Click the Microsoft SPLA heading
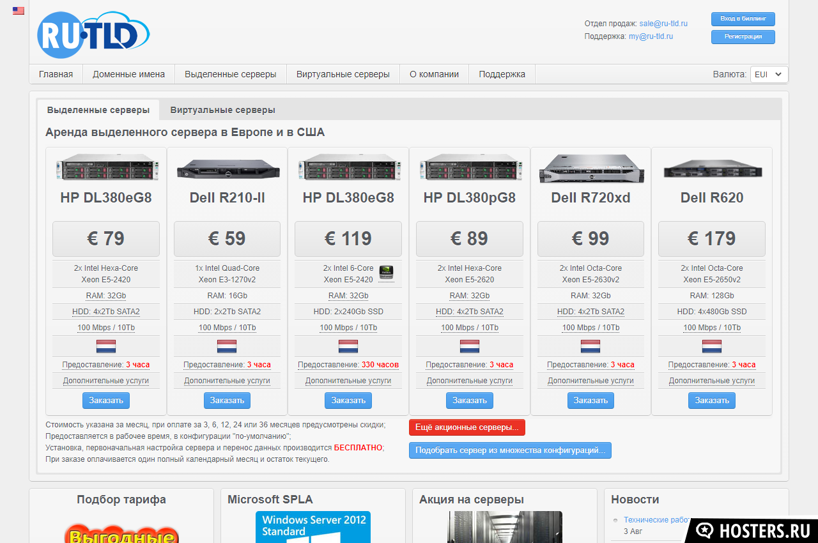Viewport: 818px width, 543px height. point(270,500)
